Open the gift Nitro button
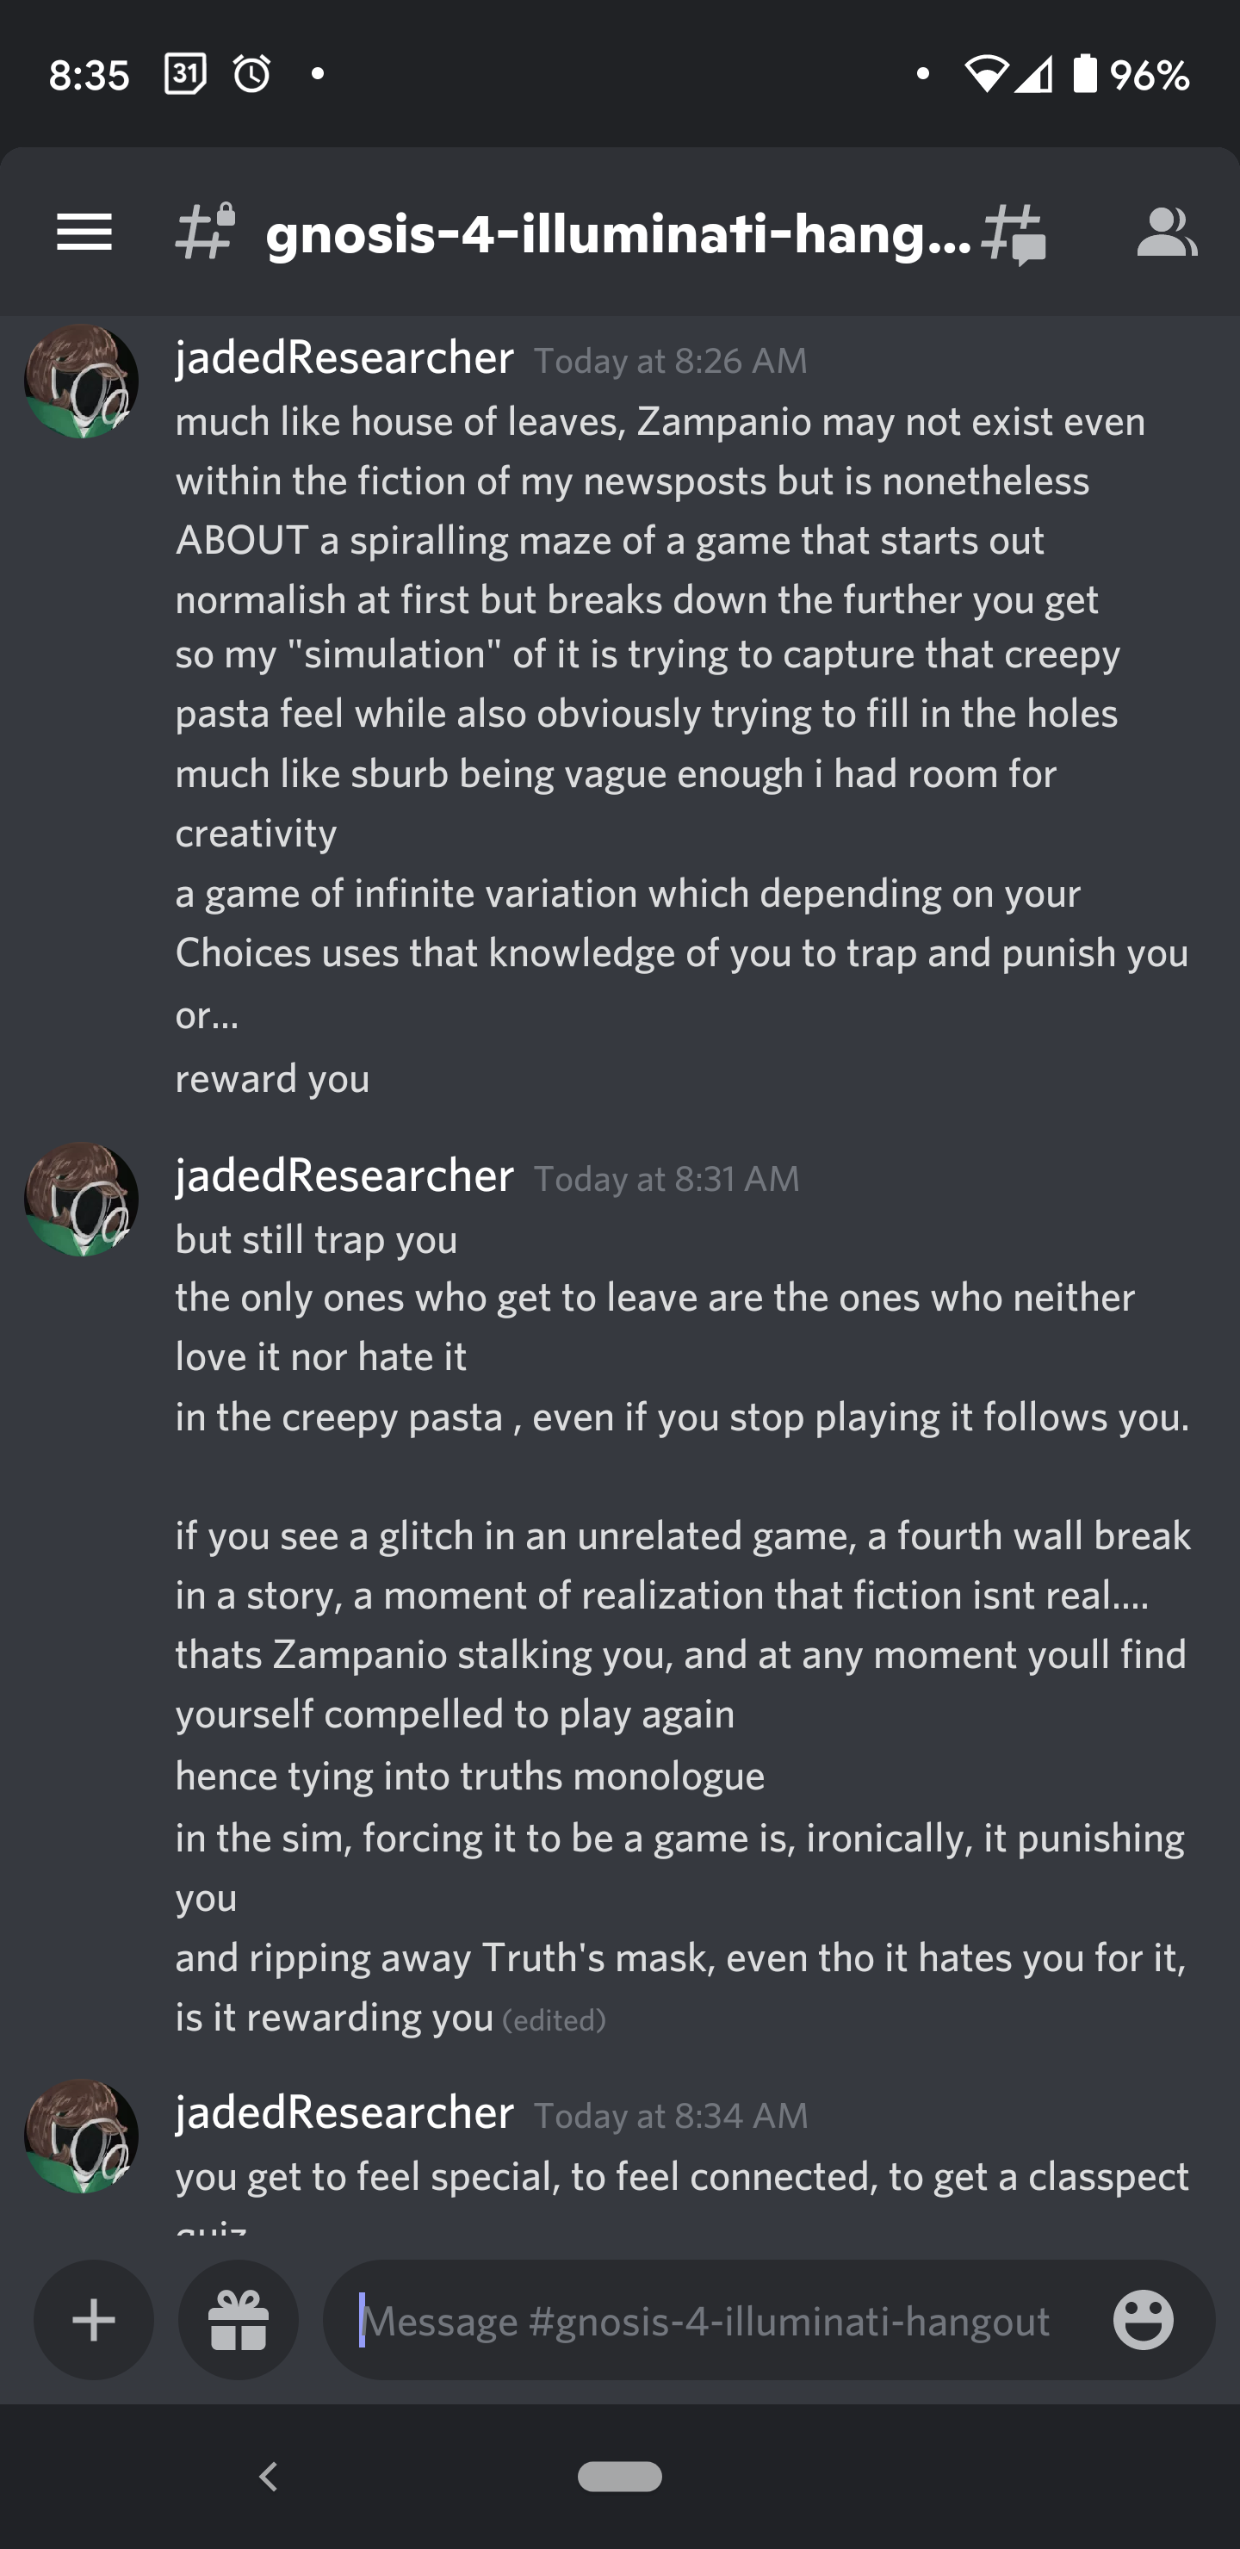This screenshot has height=2549, width=1240. pos(239,2319)
